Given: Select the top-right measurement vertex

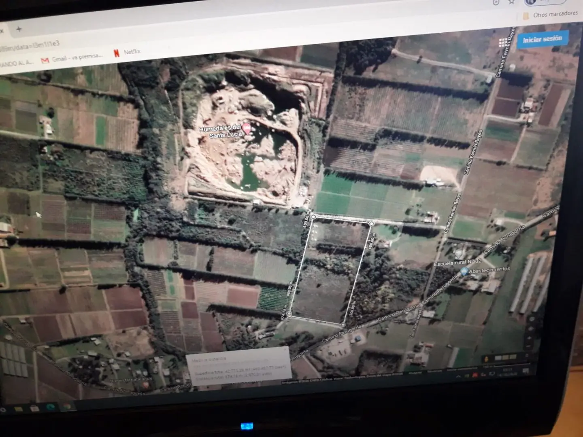Looking at the screenshot, I should click(x=372, y=223).
